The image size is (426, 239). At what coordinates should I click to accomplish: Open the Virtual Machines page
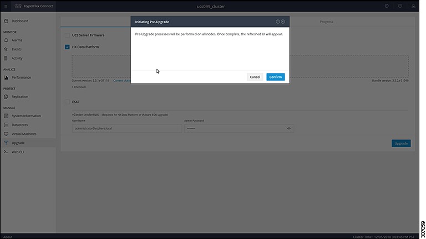[x=24, y=134]
